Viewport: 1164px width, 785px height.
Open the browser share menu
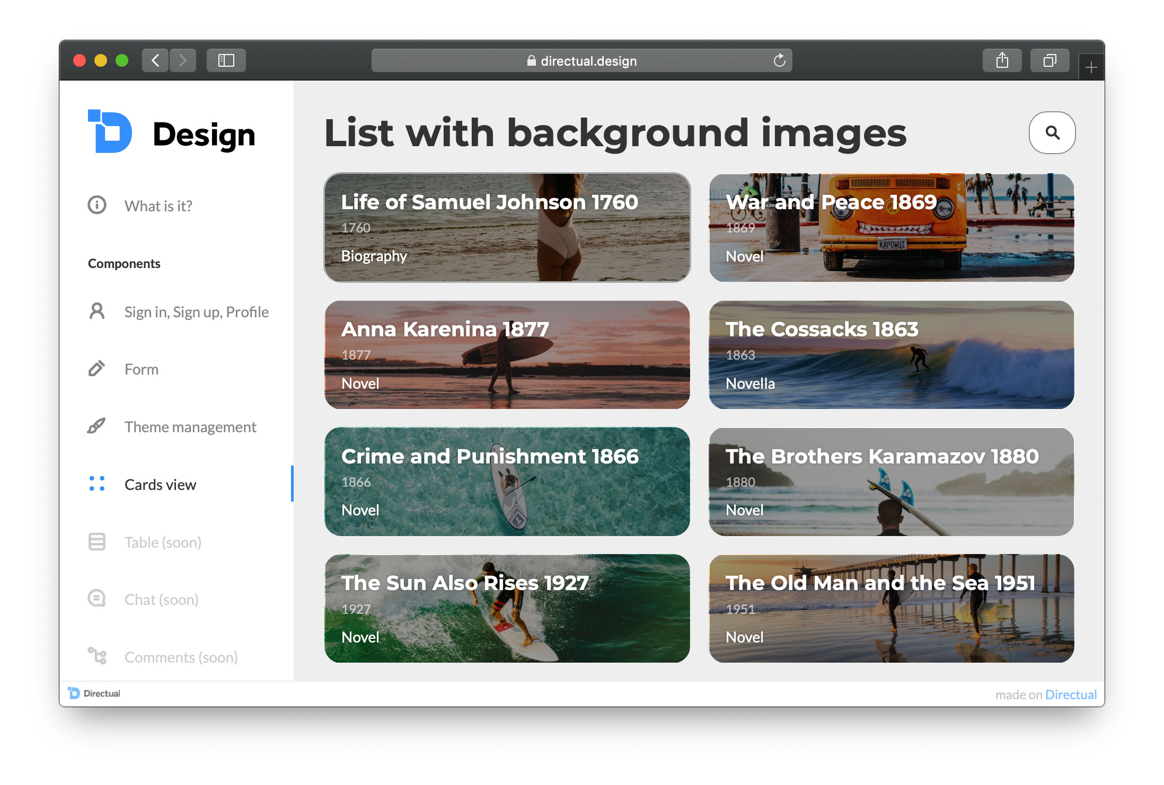[1002, 60]
